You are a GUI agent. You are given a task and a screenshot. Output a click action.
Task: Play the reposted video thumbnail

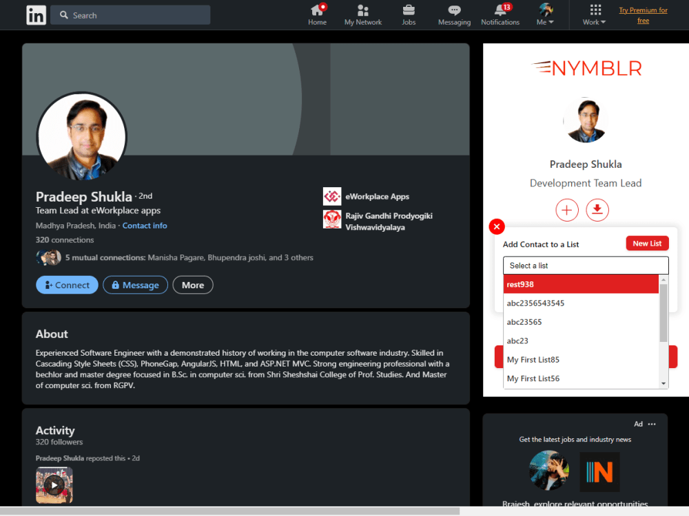coord(54,485)
